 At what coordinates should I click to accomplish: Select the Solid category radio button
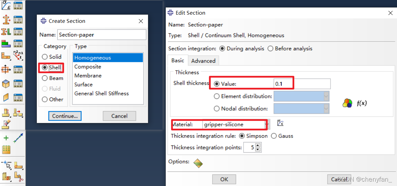[45, 57]
